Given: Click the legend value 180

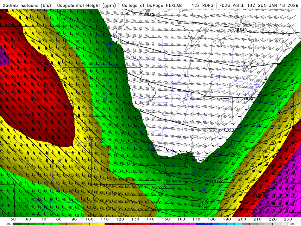Looking at the screenshot, I should [211, 219].
